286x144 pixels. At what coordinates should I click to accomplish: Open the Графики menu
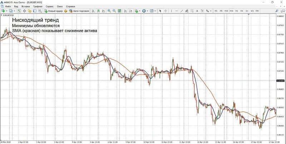click(x=38, y=6)
